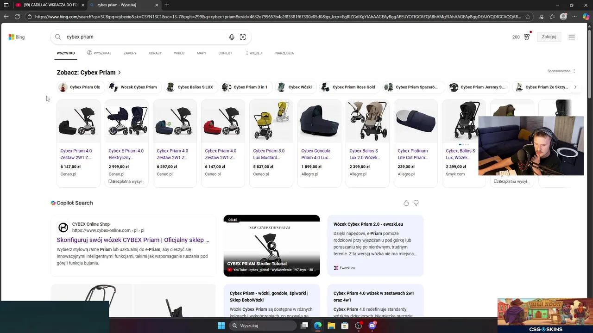The width and height of the screenshot is (593, 333).
Task: Open Cybex Priam BoboWózki result
Action: coord(269,296)
